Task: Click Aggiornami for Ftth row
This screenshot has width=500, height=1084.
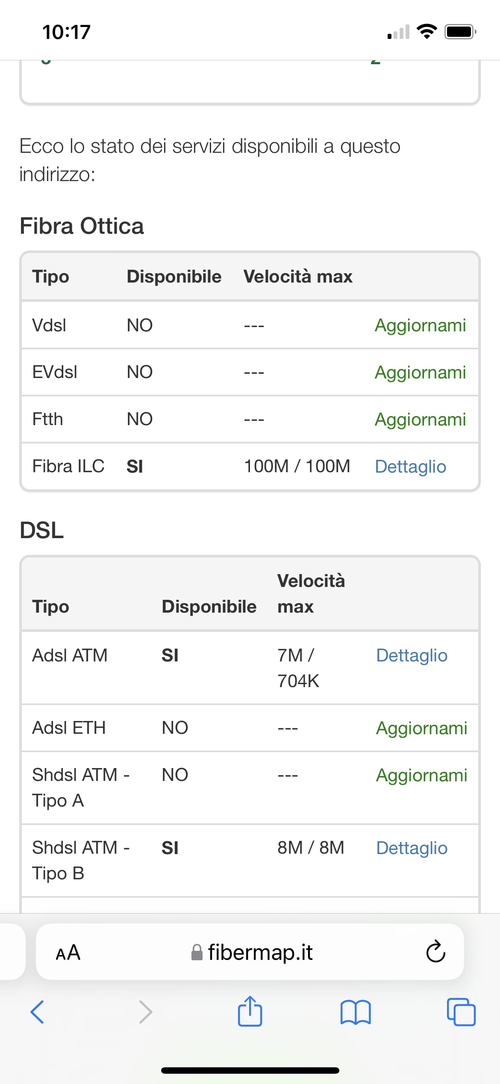Action: coord(420,420)
